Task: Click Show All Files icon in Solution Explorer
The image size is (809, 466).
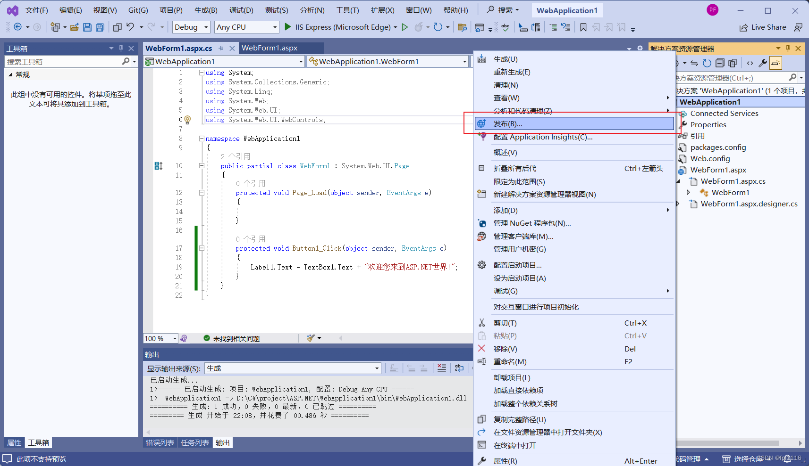Action: (733, 63)
